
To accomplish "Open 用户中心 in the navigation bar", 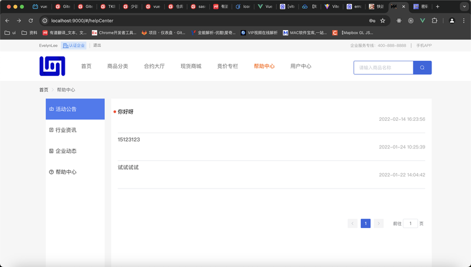I will coord(301,66).
